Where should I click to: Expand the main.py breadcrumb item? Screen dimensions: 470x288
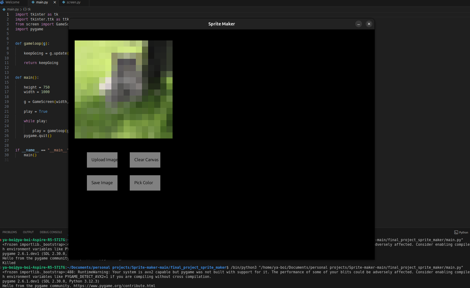coord(13,9)
